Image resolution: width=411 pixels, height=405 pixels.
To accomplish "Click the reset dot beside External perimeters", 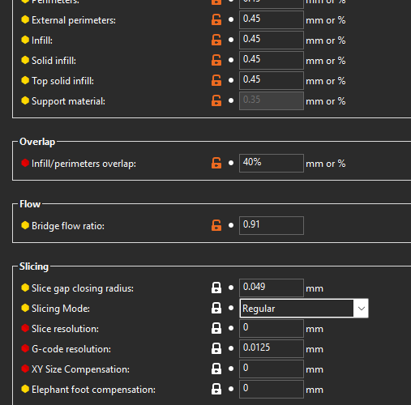I will coord(231,19).
